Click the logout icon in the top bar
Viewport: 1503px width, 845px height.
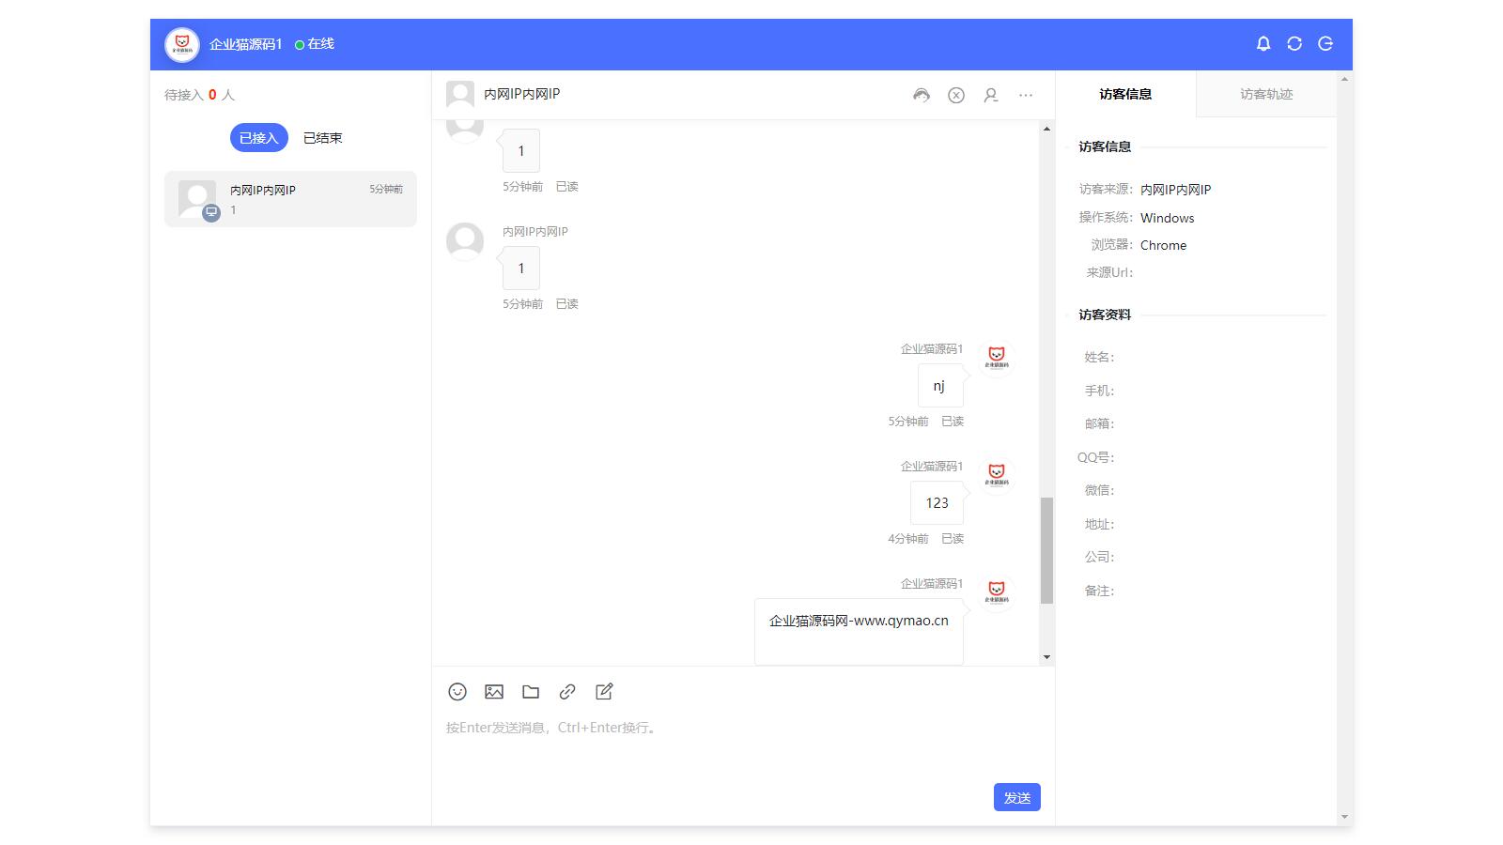(x=1326, y=43)
